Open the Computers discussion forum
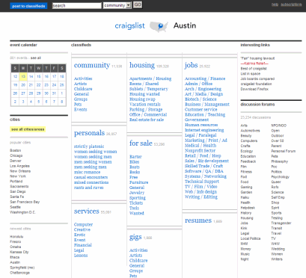Image resolution: width=306 pixels, height=278 pixels. point(249,141)
